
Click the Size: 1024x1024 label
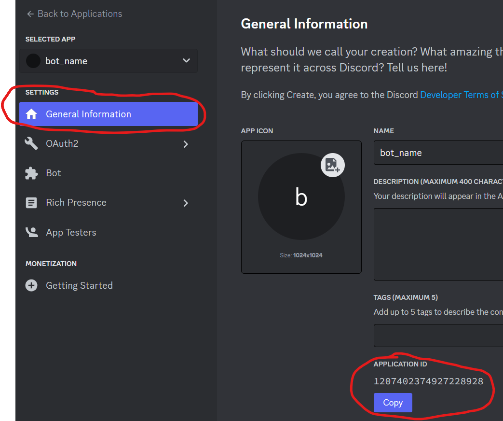point(301,255)
